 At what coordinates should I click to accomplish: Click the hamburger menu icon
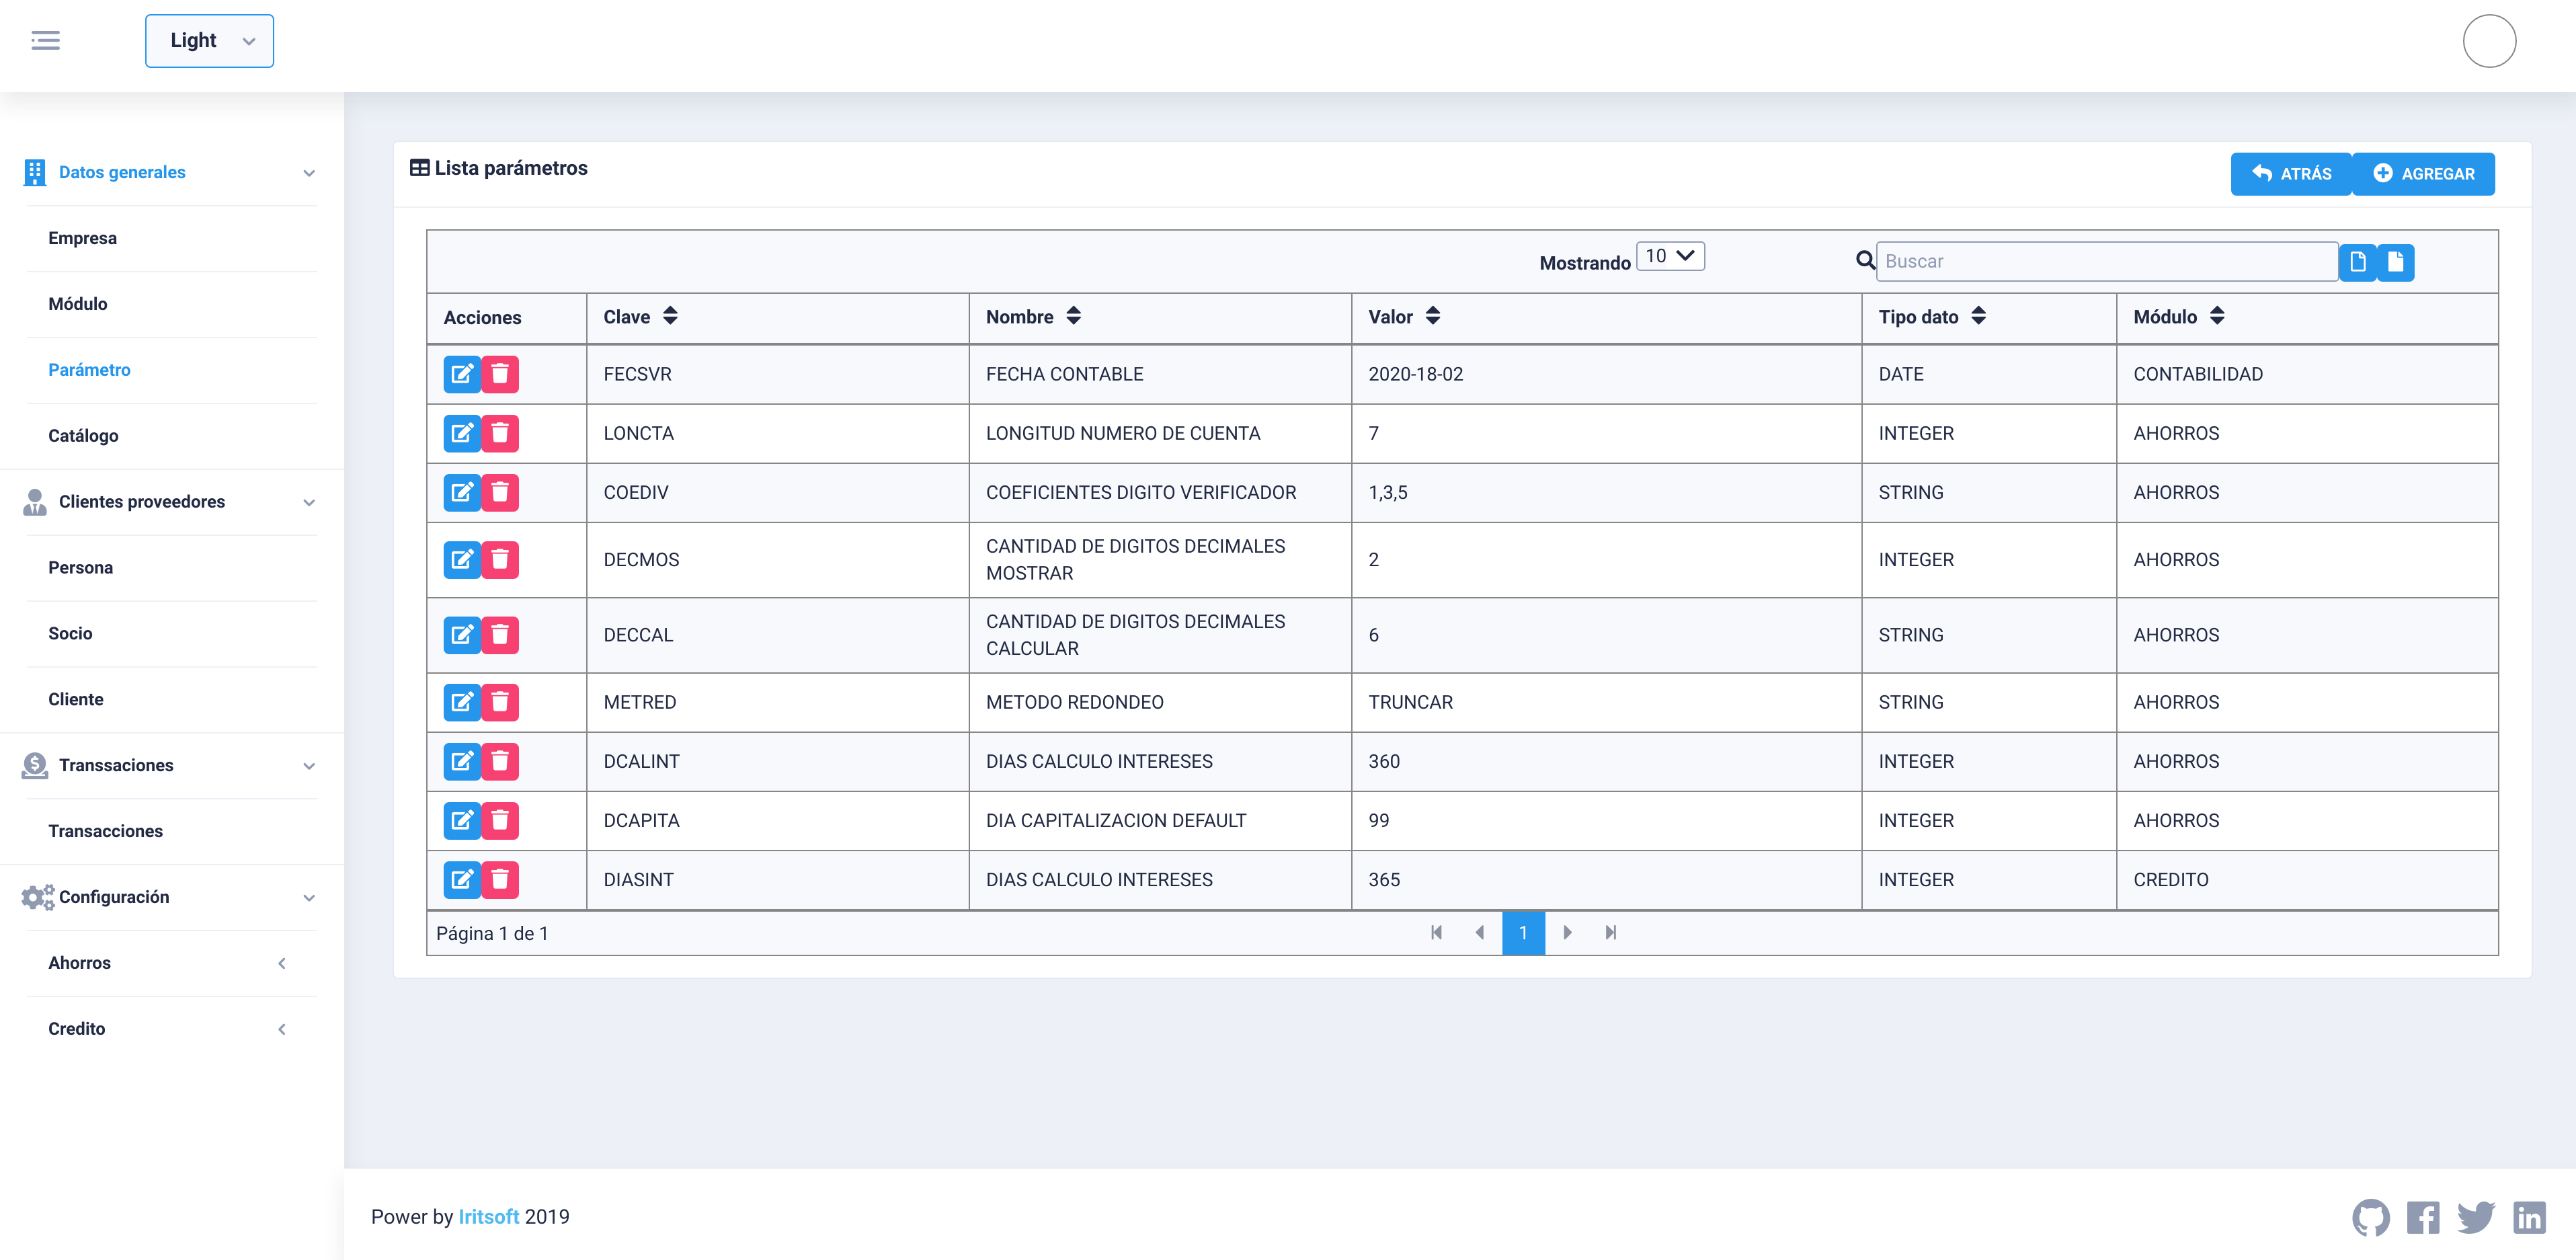pyautogui.click(x=45, y=41)
